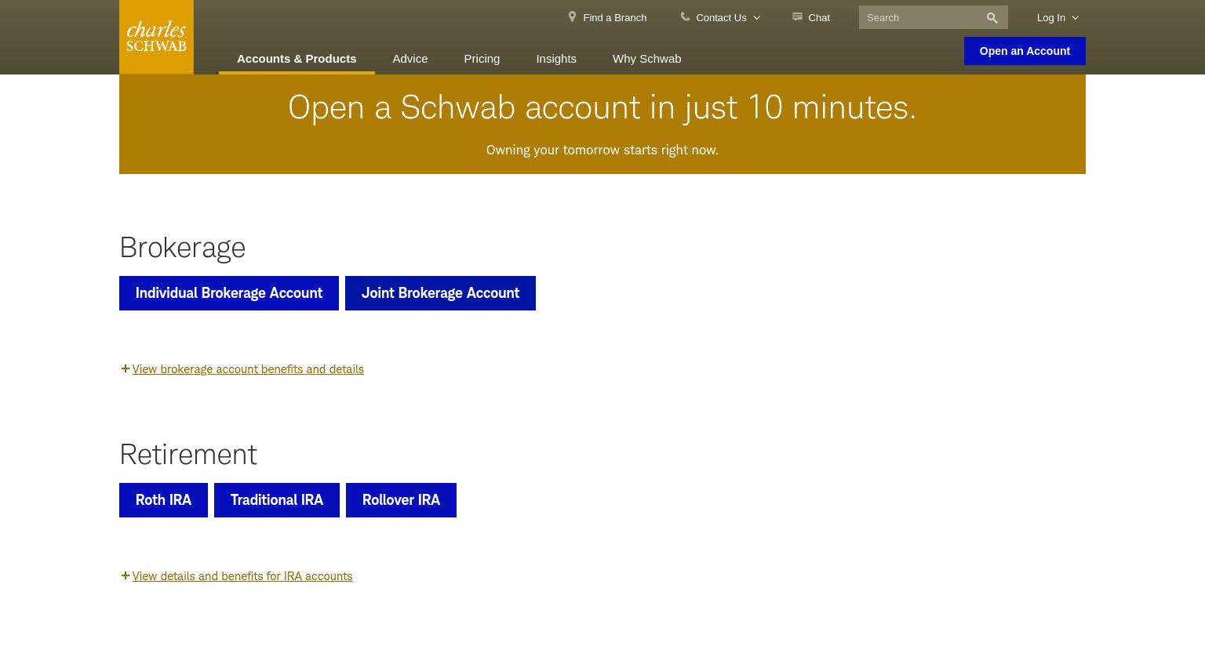
Task: Click the Retirement section heading
Action: tap(188, 455)
